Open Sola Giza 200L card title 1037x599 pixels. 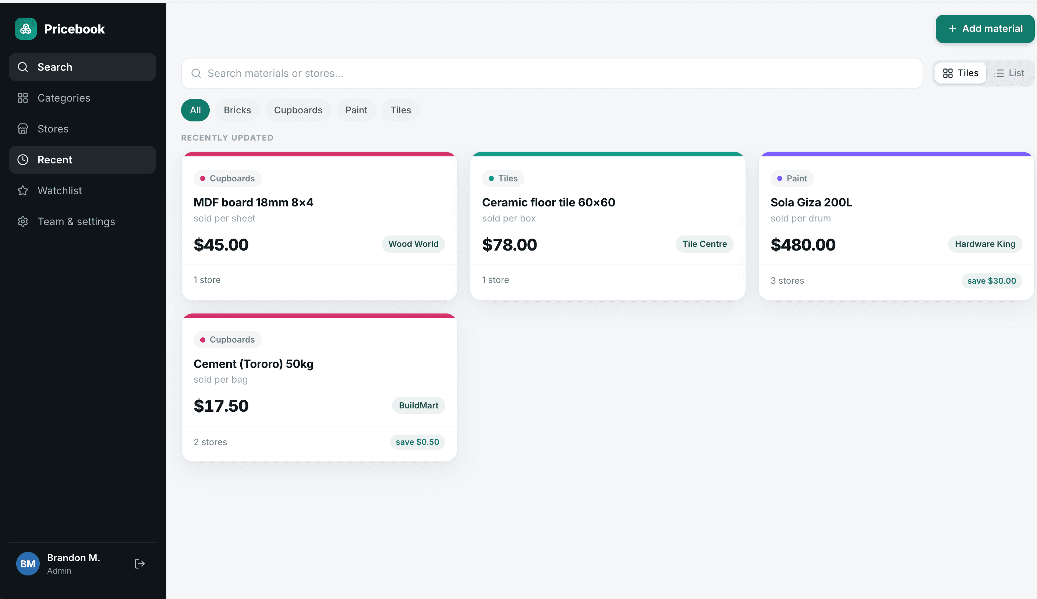(x=811, y=202)
